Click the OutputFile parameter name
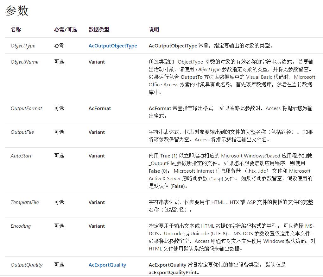The width and height of the screenshot is (323, 277). [x=22, y=132]
